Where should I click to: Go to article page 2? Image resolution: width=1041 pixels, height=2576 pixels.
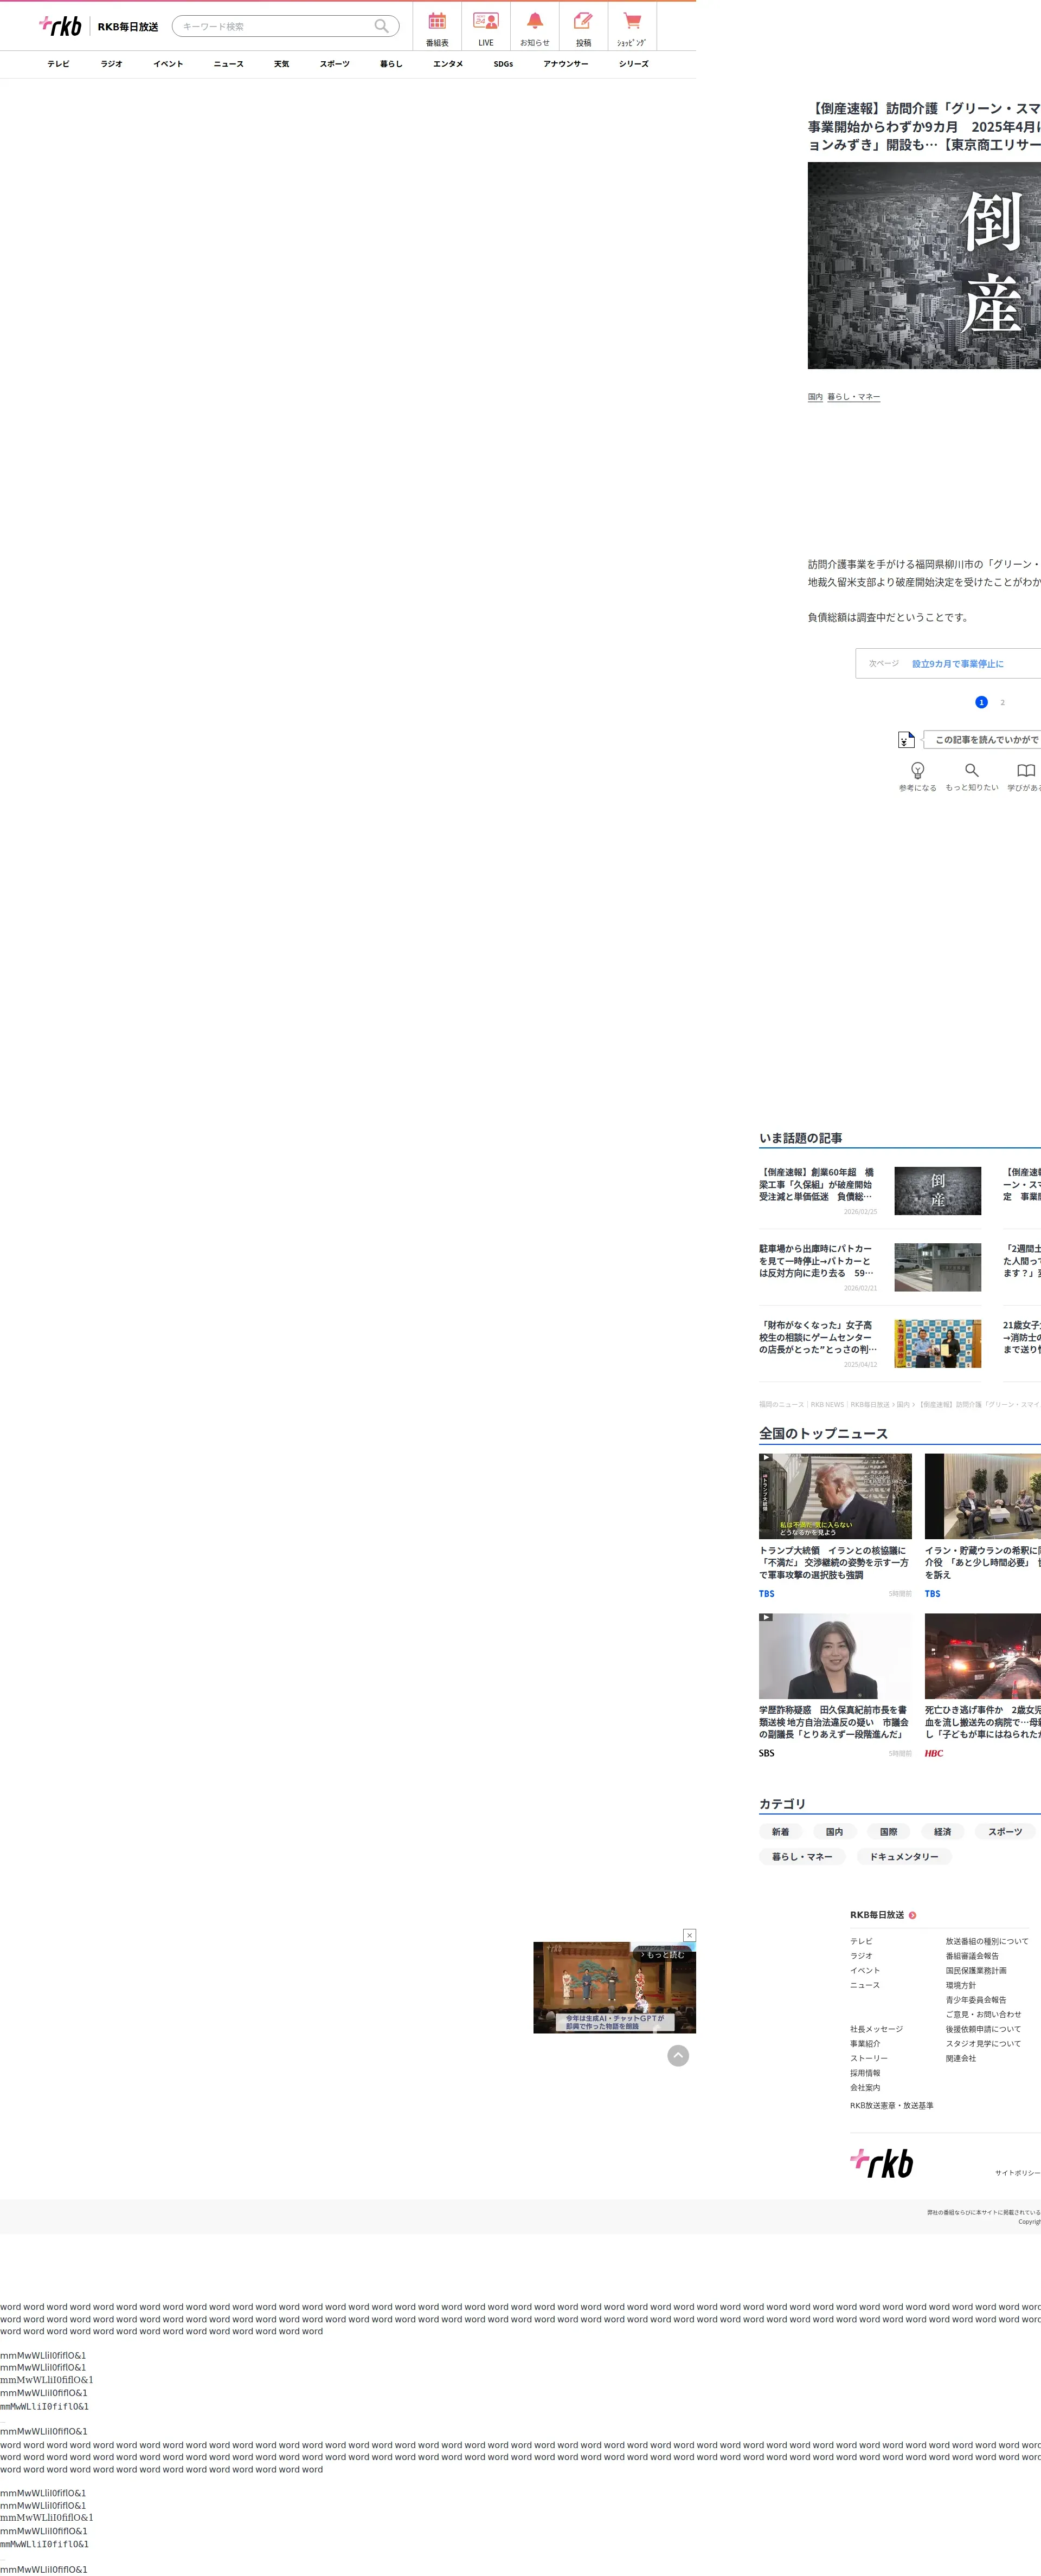1002,703
